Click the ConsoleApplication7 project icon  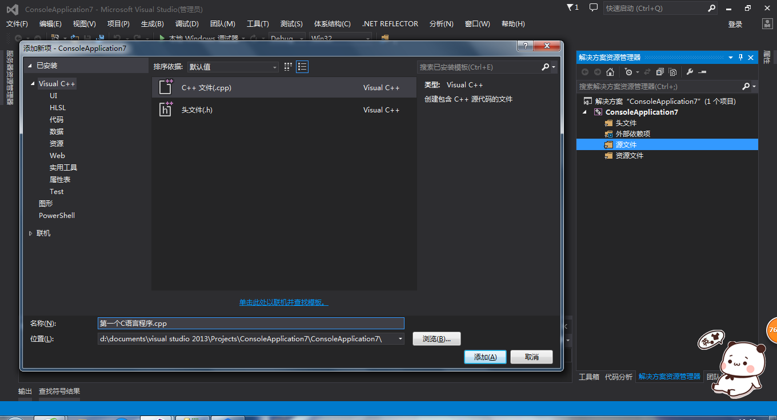coord(598,112)
